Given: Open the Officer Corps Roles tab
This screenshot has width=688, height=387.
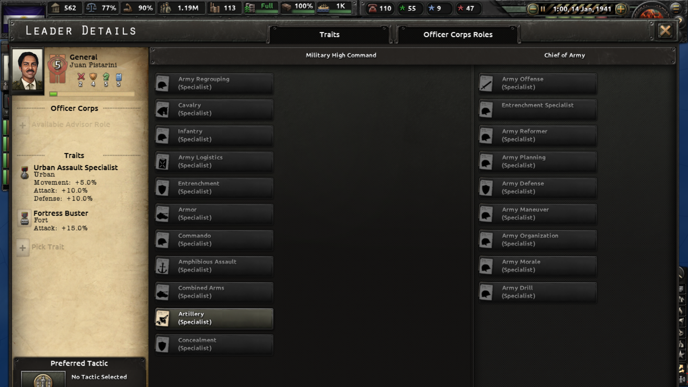Looking at the screenshot, I should 458,35.
